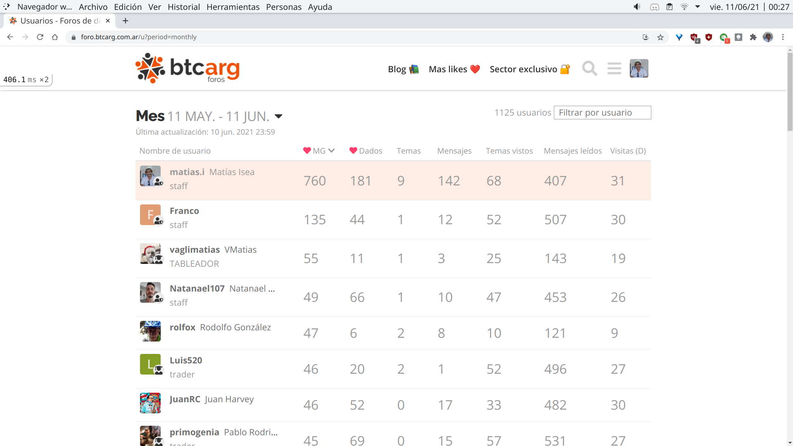The width and height of the screenshot is (793, 446).
Task: Open the browser extensions puzzle icon
Action: pyautogui.click(x=753, y=37)
